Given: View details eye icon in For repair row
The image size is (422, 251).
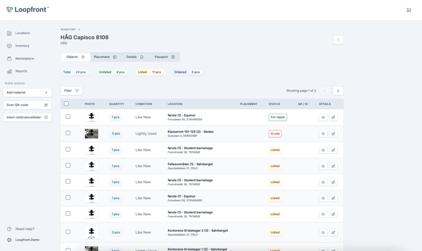Looking at the screenshot, I should pyautogui.click(x=323, y=117).
